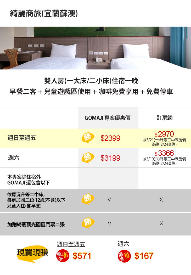Click the V mark for park tickets
This screenshot has width=191, height=275.
[109, 223]
